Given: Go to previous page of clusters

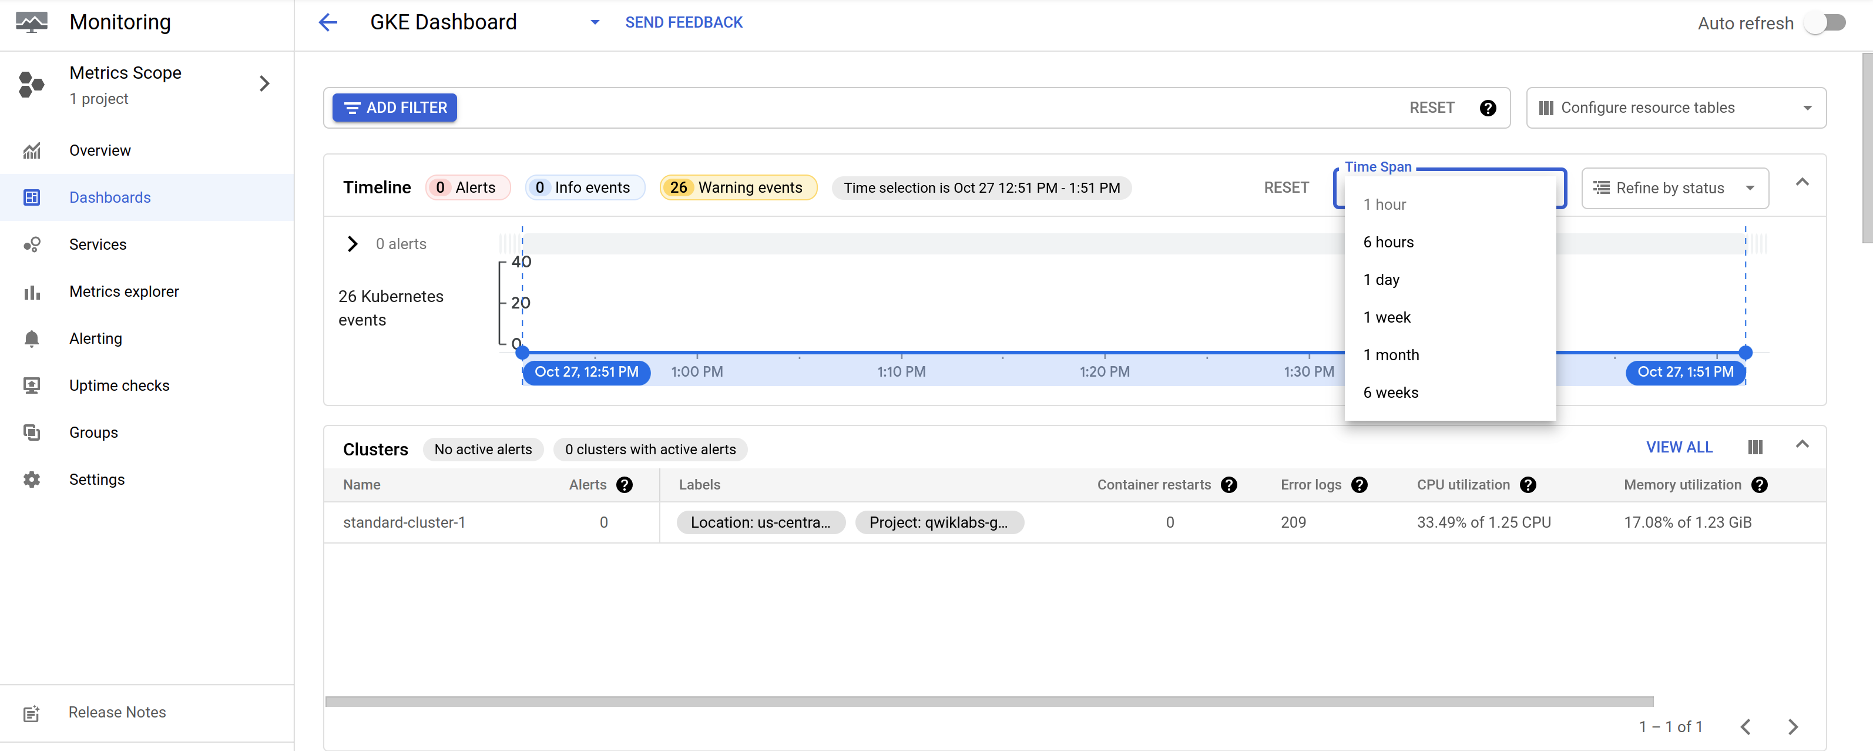Looking at the screenshot, I should point(1745,726).
